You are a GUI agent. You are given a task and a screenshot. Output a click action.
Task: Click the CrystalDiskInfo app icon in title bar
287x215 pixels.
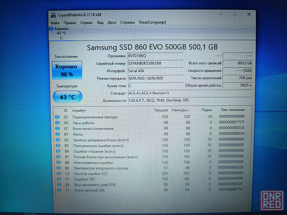(x=53, y=15)
